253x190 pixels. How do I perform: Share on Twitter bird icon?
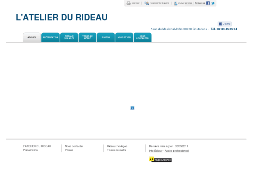[x=213, y=3]
